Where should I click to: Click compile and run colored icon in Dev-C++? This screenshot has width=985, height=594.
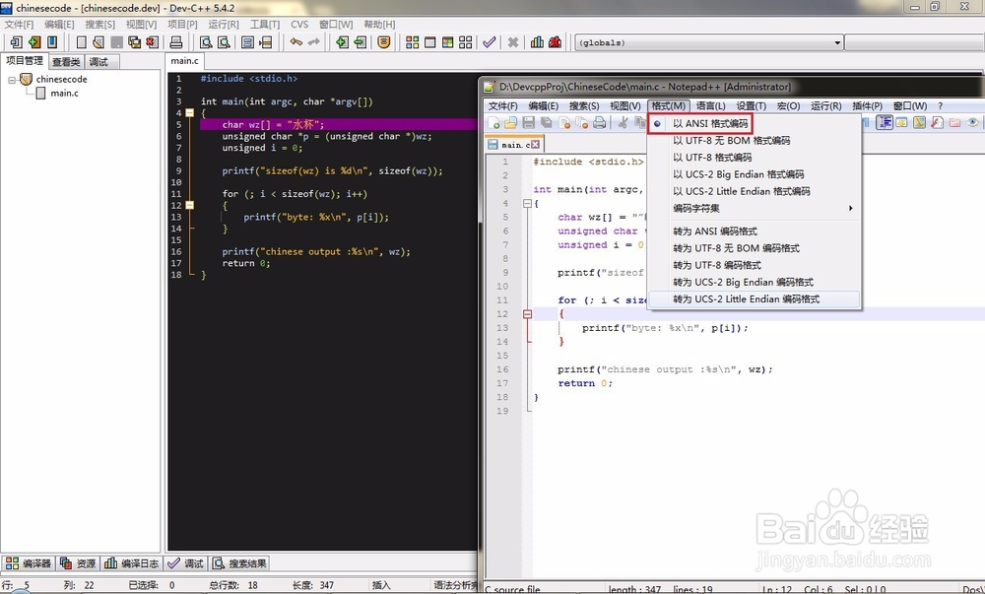pyautogui.click(x=448, y=42)
